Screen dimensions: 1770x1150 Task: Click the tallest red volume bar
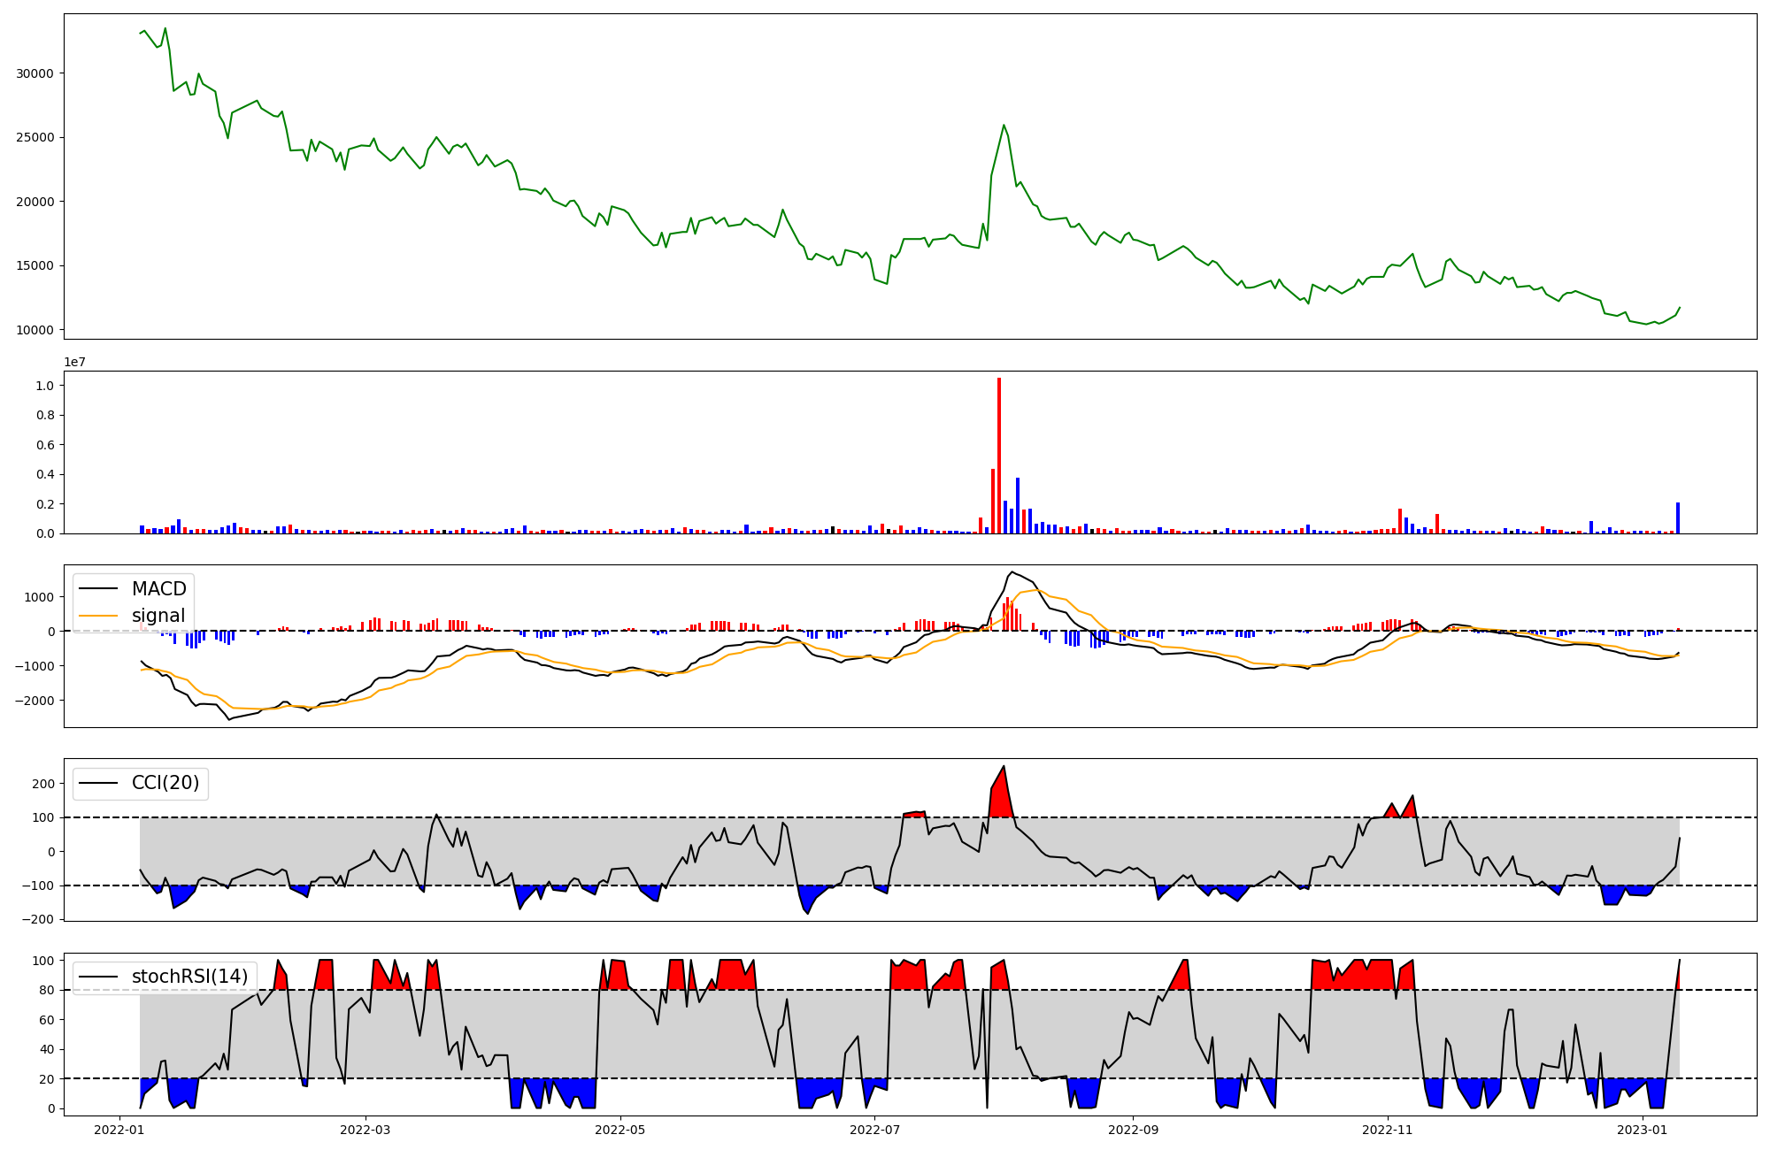[999, 456]
